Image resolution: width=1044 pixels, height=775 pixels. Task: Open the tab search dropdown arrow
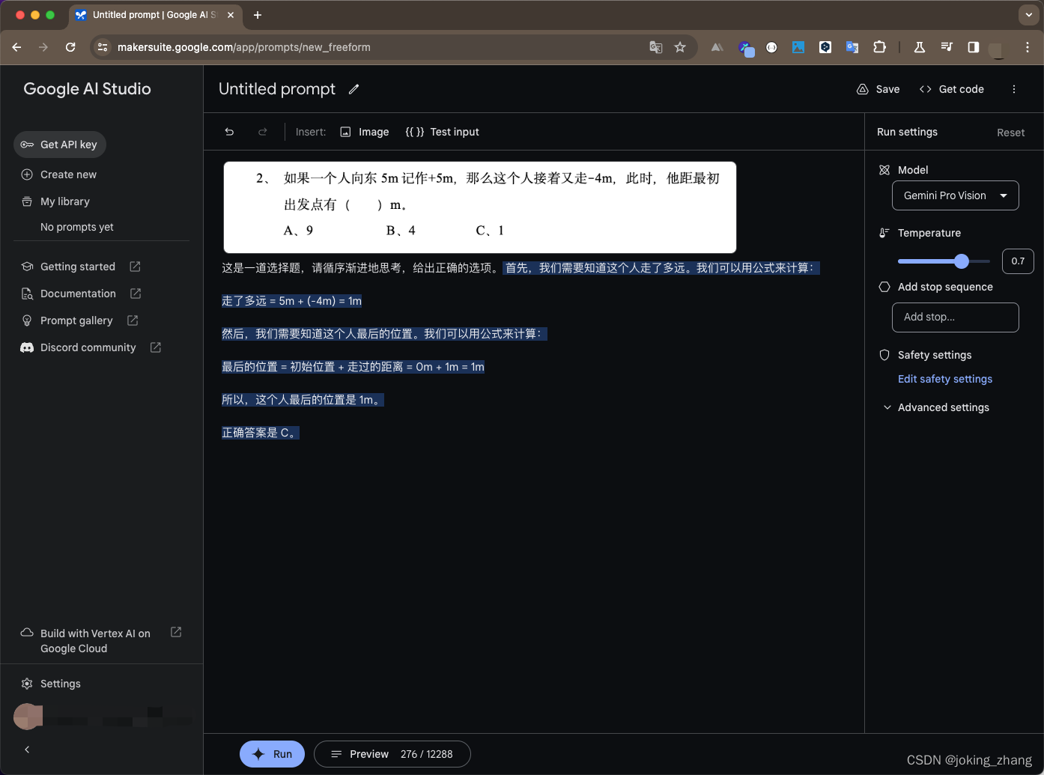tap(1028, 14)
